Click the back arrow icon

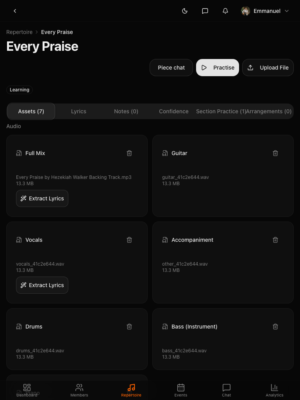click(15, 11)
